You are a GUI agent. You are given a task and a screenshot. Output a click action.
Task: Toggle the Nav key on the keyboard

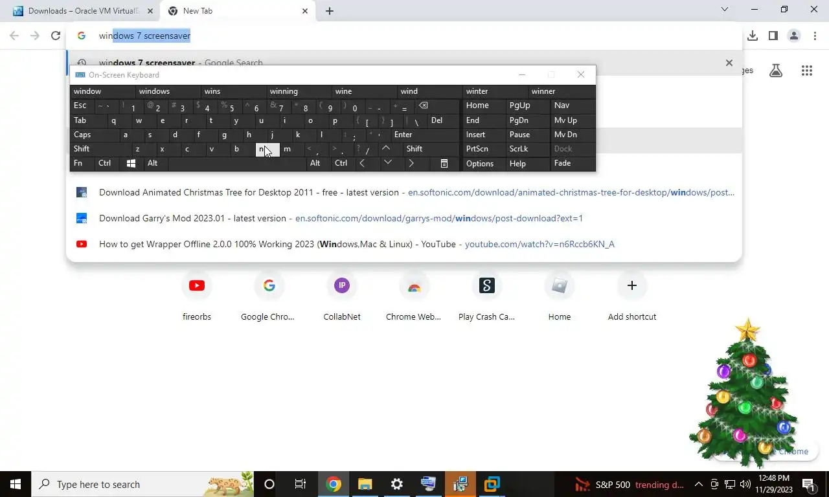click(573, 105)
